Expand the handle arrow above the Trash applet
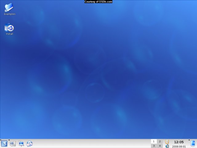Image resolution: width=197 pixels, height=148 pixels. coord(190,140)
